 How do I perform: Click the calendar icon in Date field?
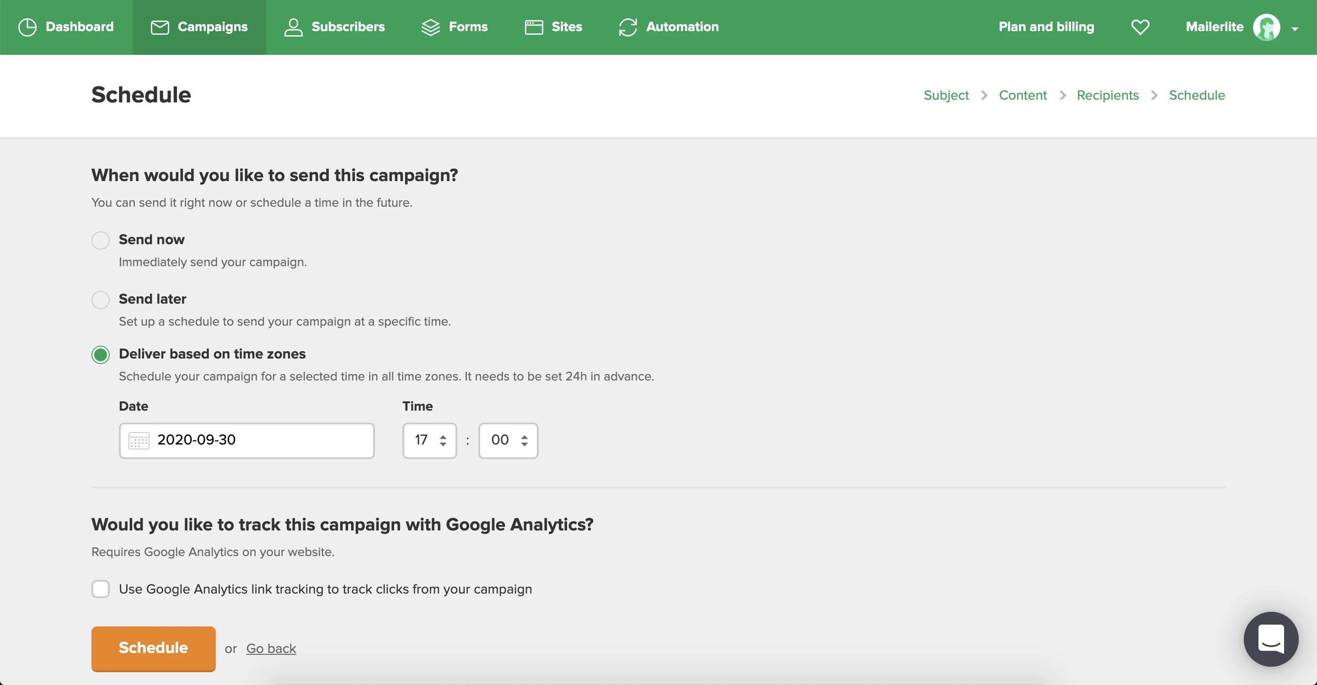pyautogui.click(x=139, y=440)
